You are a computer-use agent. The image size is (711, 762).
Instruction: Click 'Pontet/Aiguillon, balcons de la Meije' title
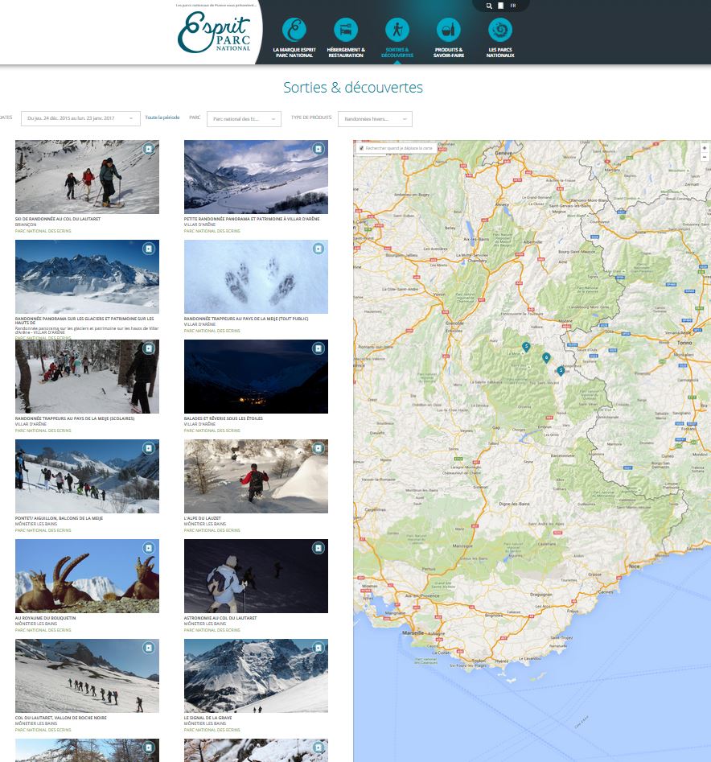[x=59, y=518]
